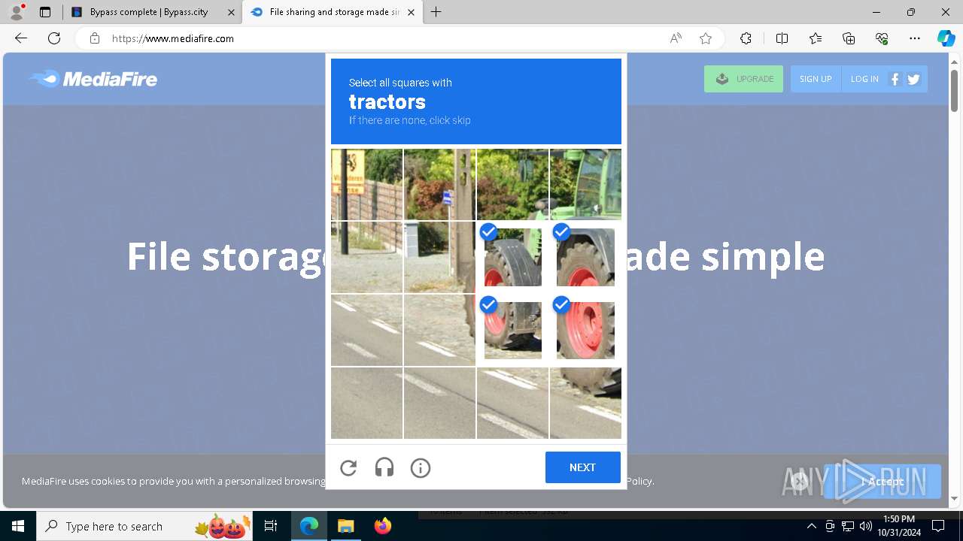This screenshot has width=963, height=541.
Task: Open the volume speaker tray icon
Action: click(x=866, y=526)
